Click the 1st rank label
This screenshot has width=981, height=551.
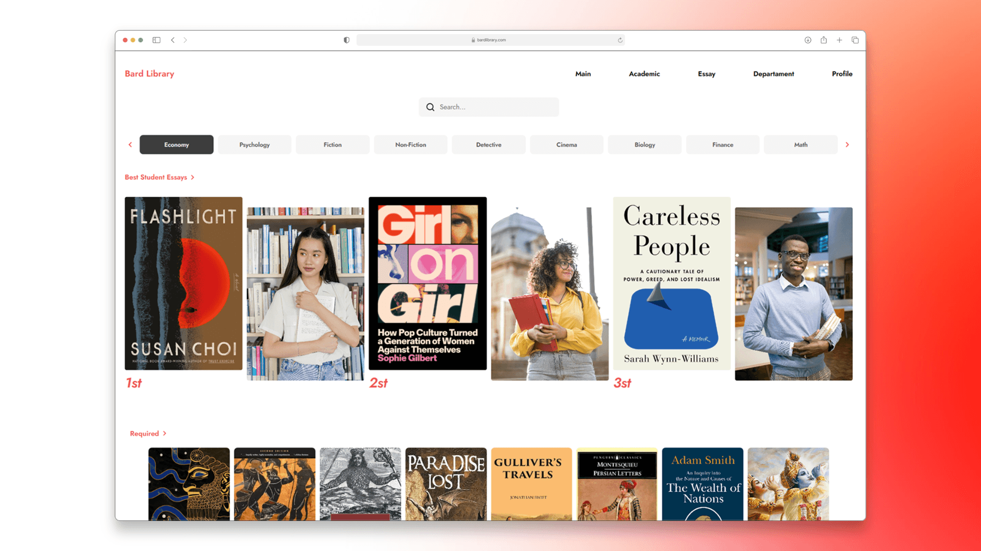pos(134,383)
